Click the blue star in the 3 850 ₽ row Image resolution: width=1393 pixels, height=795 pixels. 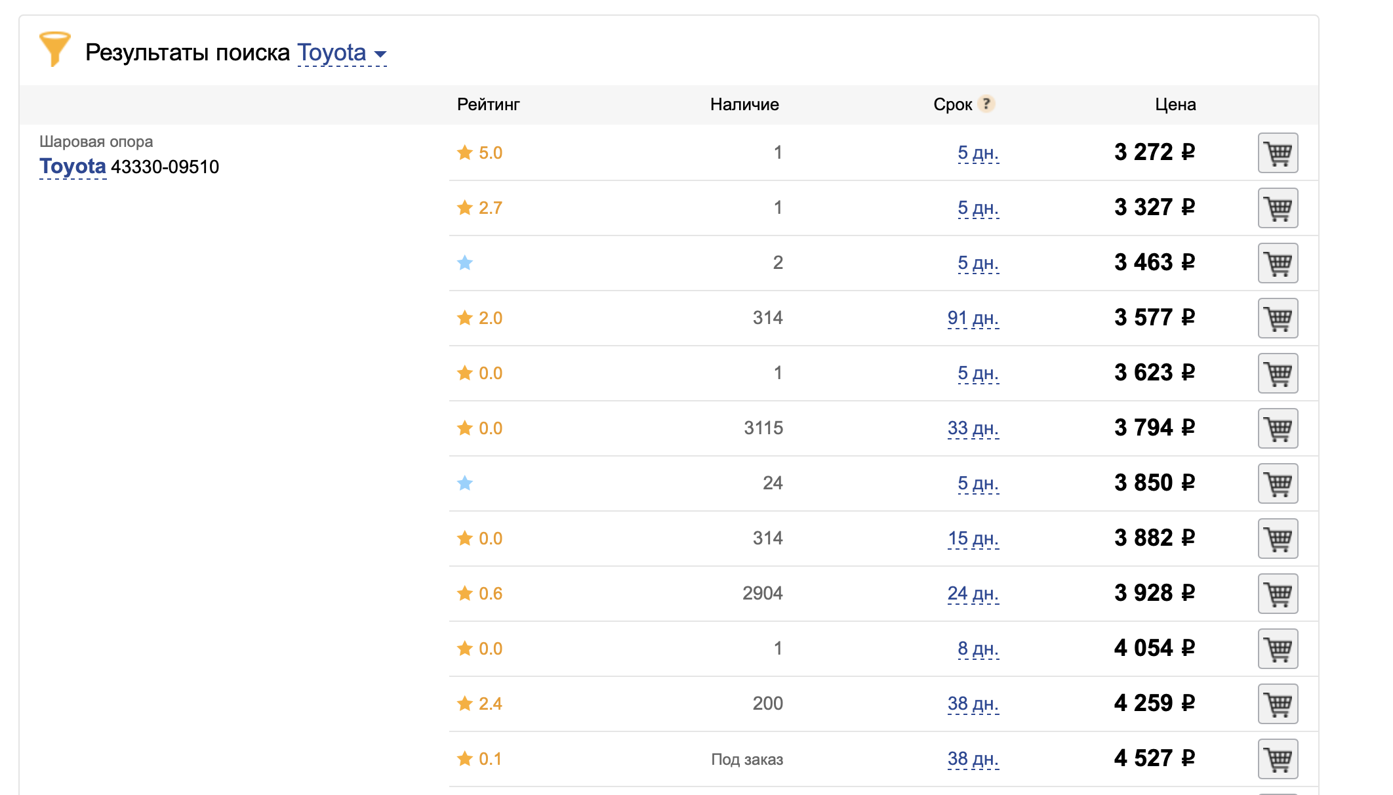click(465, 483)
